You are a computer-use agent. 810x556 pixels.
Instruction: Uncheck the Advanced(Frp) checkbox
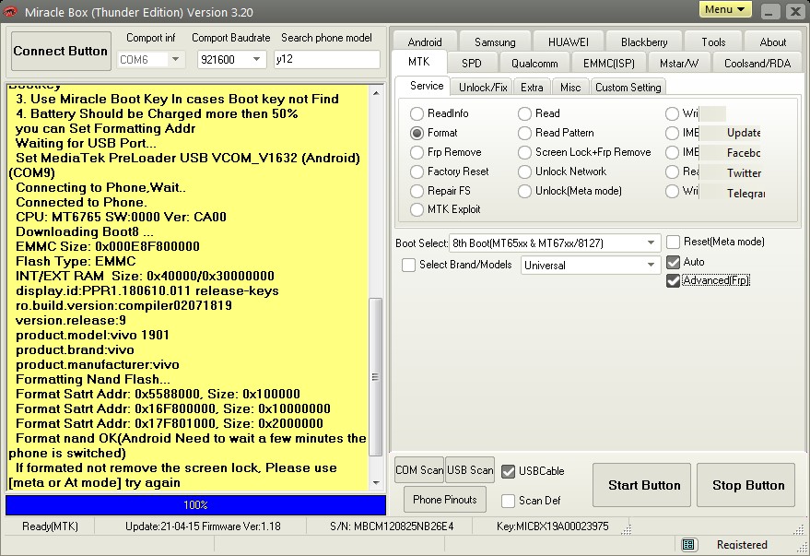673,280
